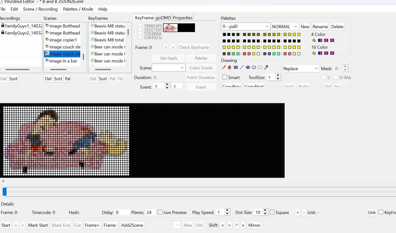Click the Frame+ button
396x233 pixels.
click(92, 225)
